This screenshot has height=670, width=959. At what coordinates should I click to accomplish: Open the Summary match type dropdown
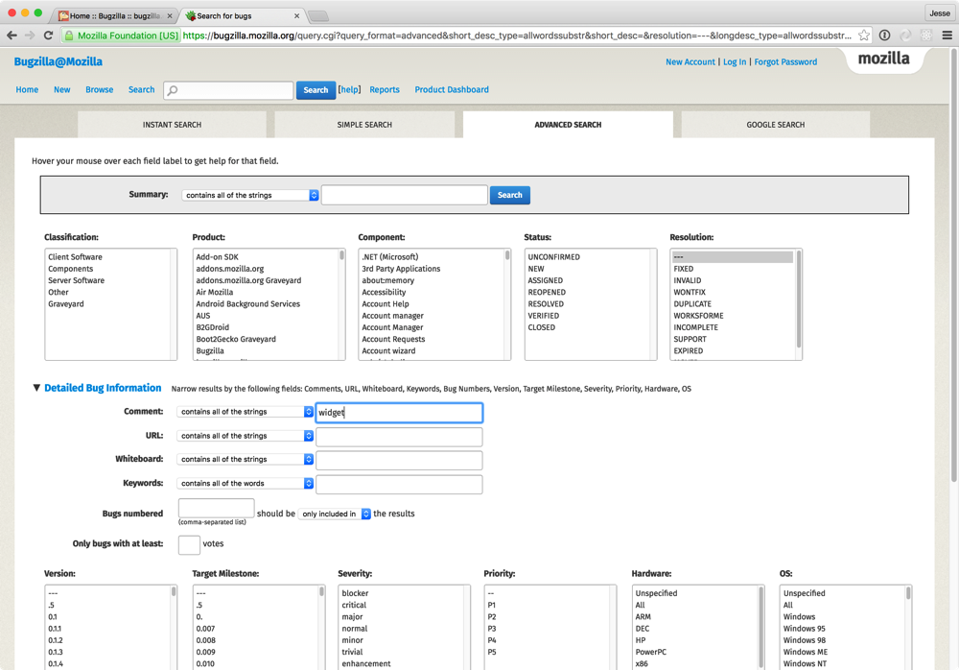250,195
